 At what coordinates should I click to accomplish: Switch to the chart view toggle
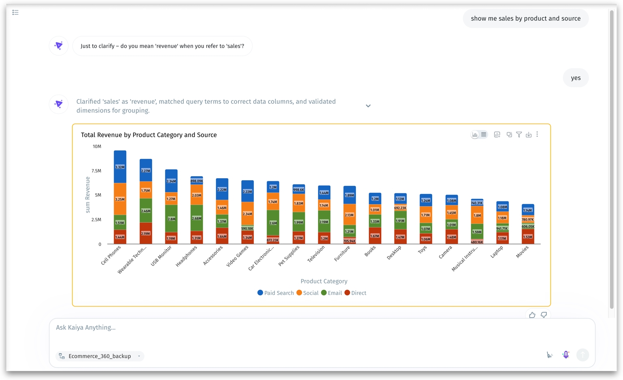(475, 134)
